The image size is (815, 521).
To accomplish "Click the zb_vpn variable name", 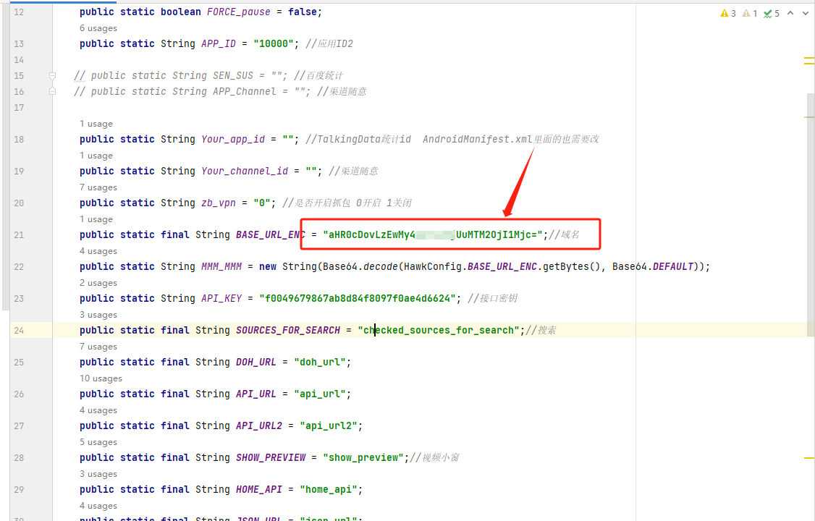I will tap(219, 203).
